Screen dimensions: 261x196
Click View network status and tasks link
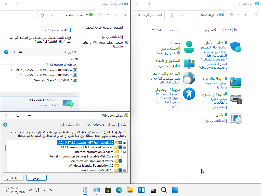pos(216,85)
